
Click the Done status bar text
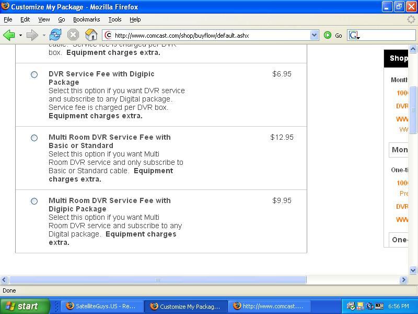(9, 290)
